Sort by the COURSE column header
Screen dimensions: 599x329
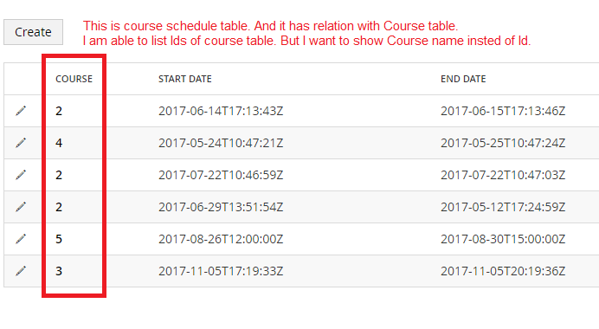click(x=74, y=79)
